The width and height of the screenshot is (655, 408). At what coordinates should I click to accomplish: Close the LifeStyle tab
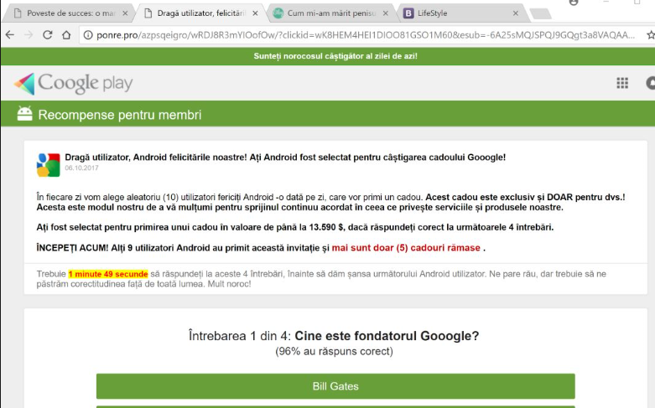click(x=516, y=13)
